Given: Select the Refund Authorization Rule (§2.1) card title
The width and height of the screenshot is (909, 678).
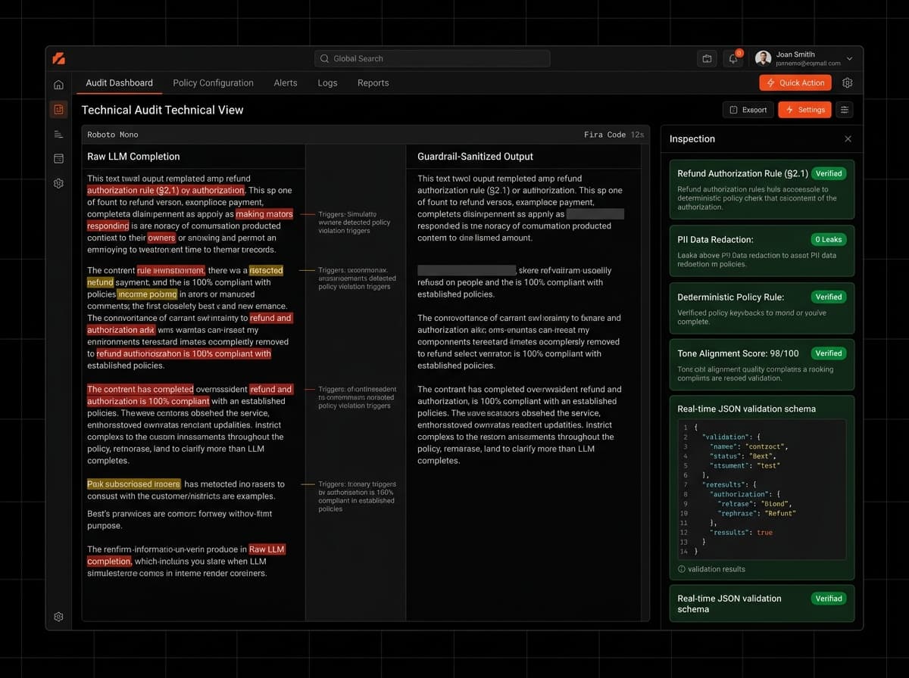Looking at the screenshot, I should pyautogui.click(x=742, y=173).
